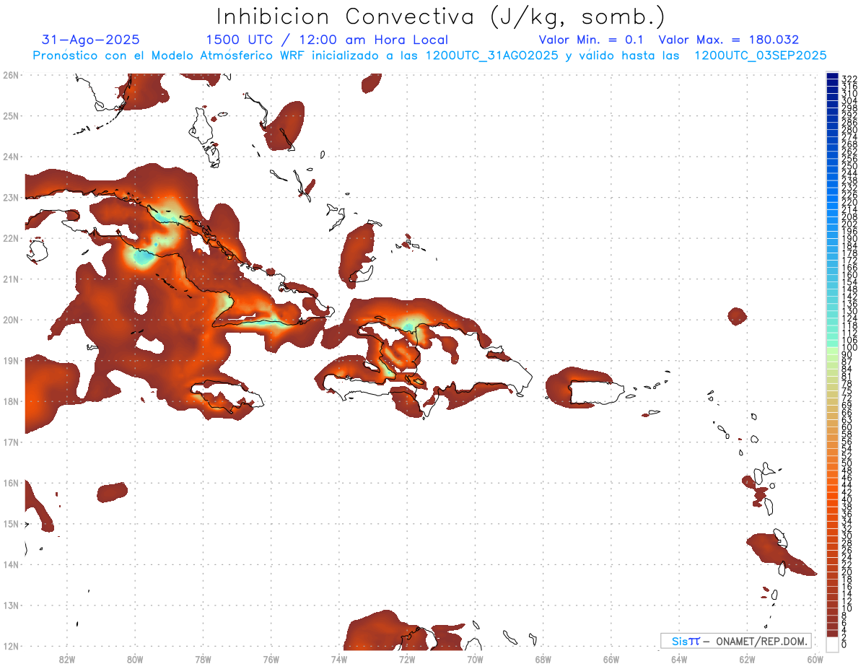Screen dimensions: 866x669
Task: Click the "Valor Max. = 180.032" text
Action: [729, 40]
